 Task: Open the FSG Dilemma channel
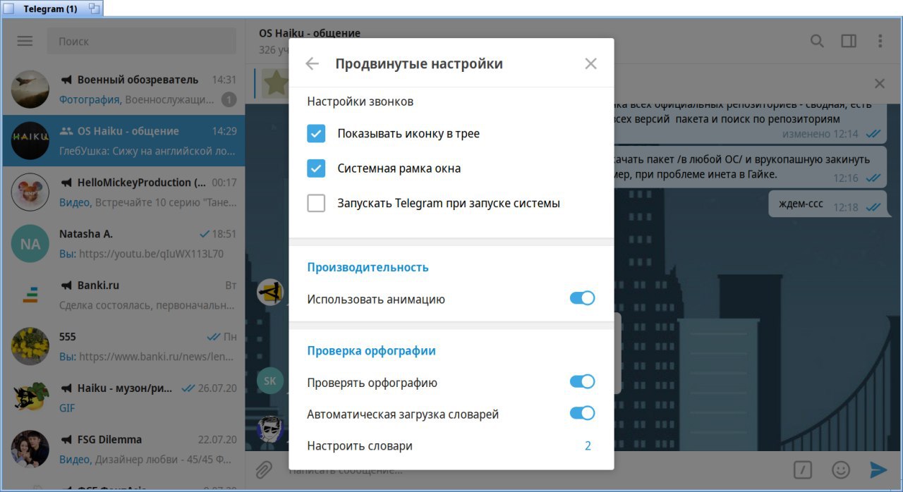(123, 449)
